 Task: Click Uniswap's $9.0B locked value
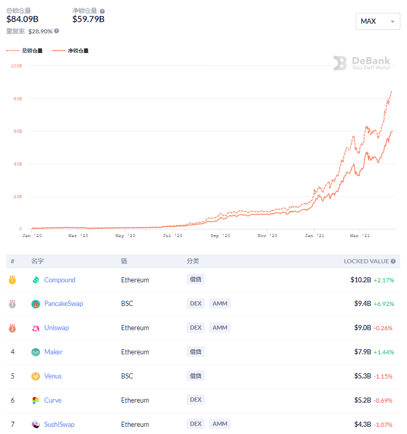pyautogui.click(x=362, y=328)
